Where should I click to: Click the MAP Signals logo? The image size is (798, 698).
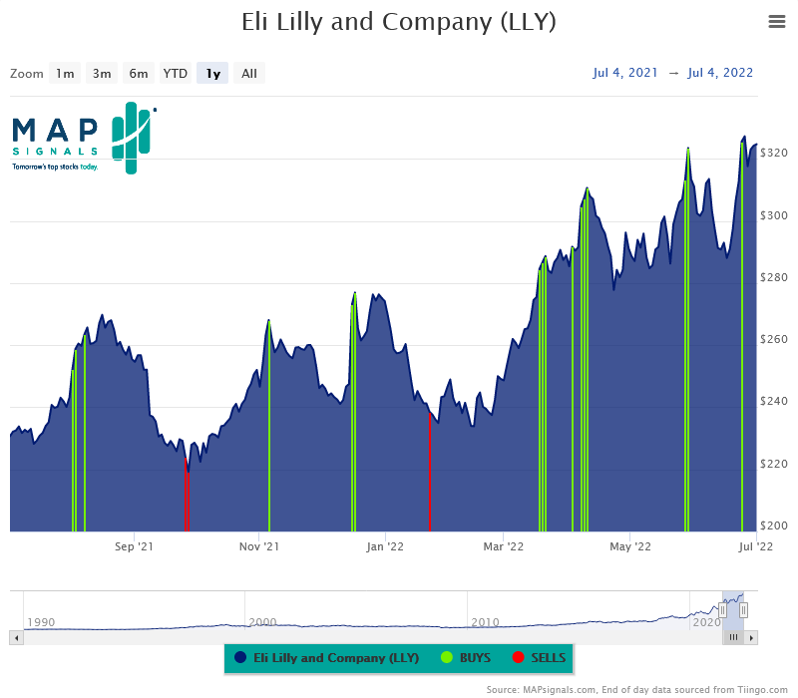[x=84, y=138]
